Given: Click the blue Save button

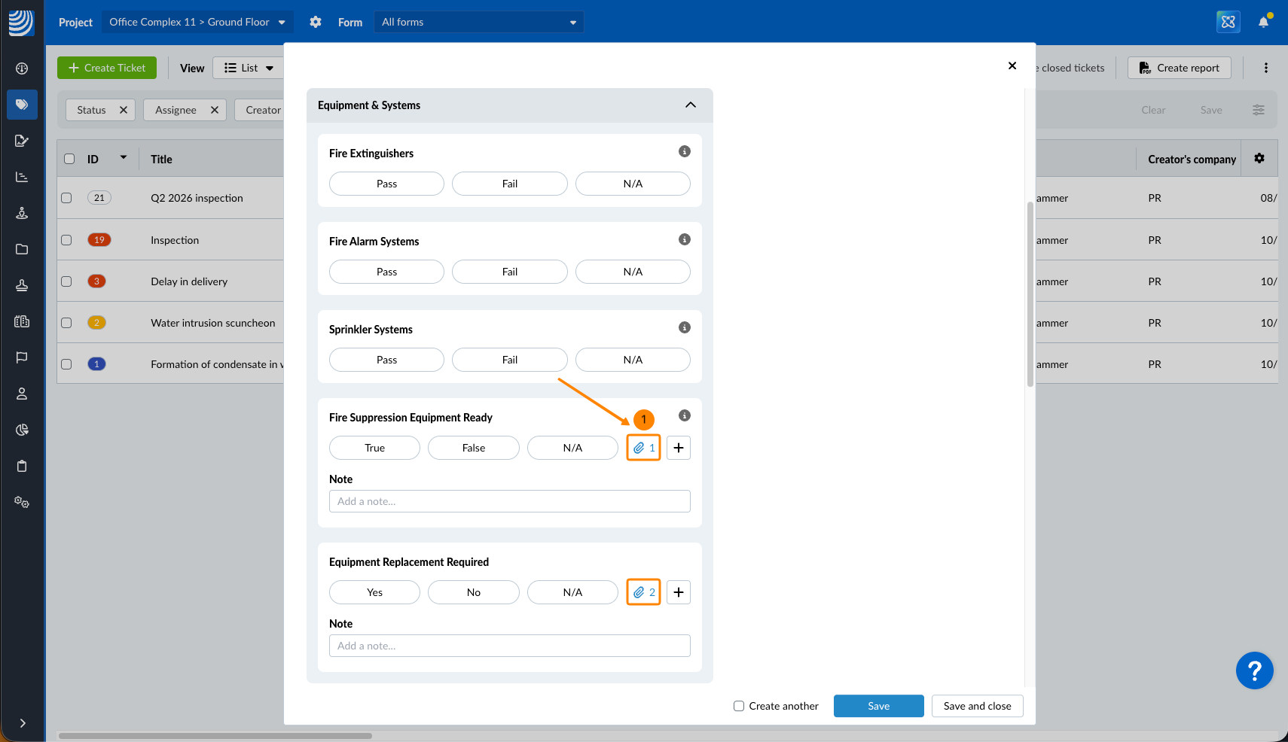Looking at the screenshot, I should tap(878, 706).
